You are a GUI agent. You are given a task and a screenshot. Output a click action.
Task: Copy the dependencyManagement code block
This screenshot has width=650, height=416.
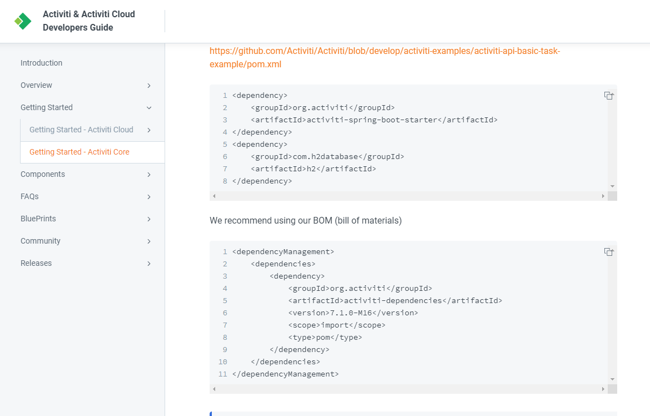coord(609,251)
